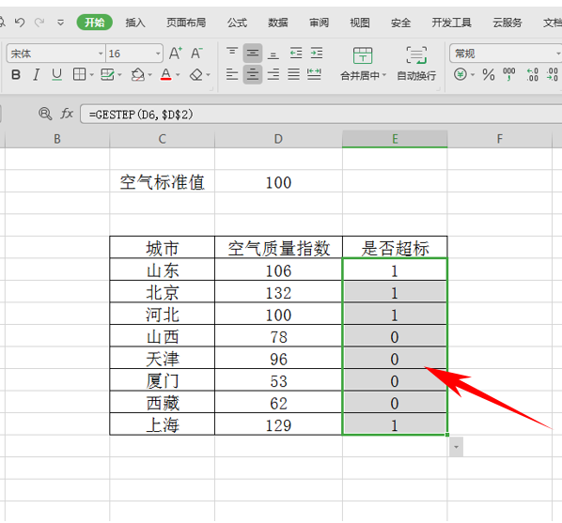Click the increase indent icon
Viewport: 562px width, 523px height.
point(317,53)
